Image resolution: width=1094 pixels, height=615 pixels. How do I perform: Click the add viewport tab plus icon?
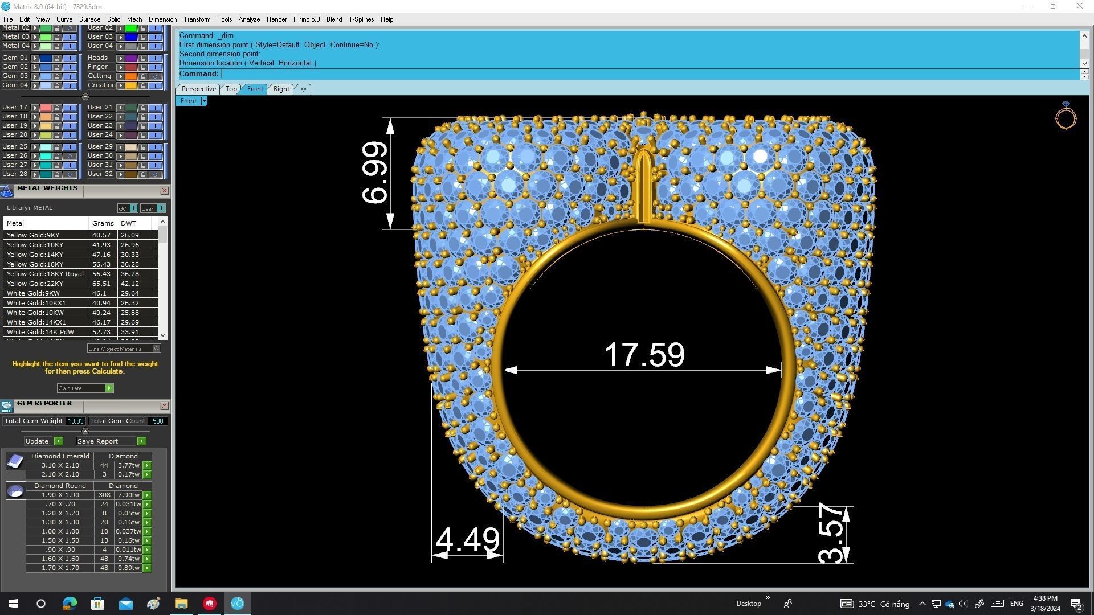click(303, 89)
